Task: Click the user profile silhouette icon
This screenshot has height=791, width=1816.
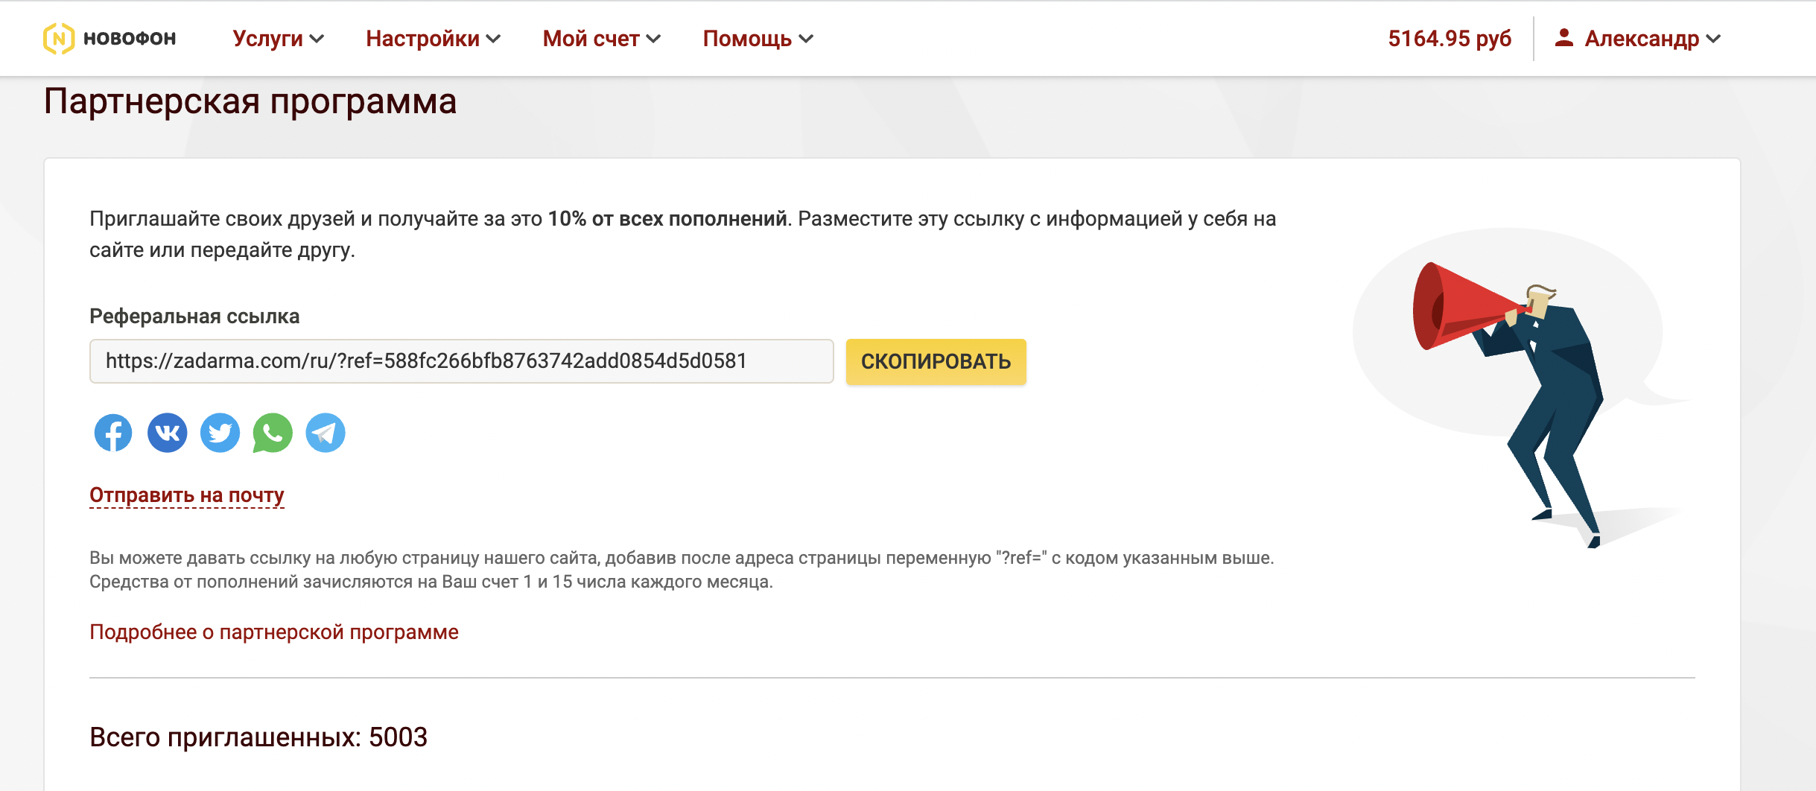Action: (1563, 38)
